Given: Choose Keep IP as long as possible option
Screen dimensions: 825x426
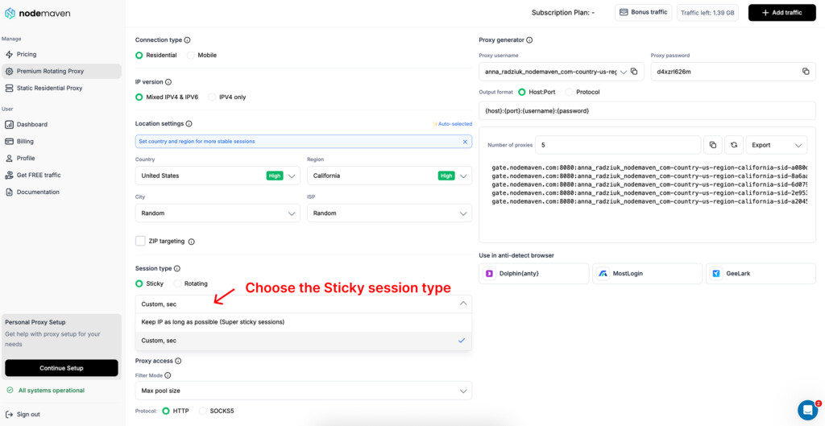Looking at the screenshot, I should (304, 322).
